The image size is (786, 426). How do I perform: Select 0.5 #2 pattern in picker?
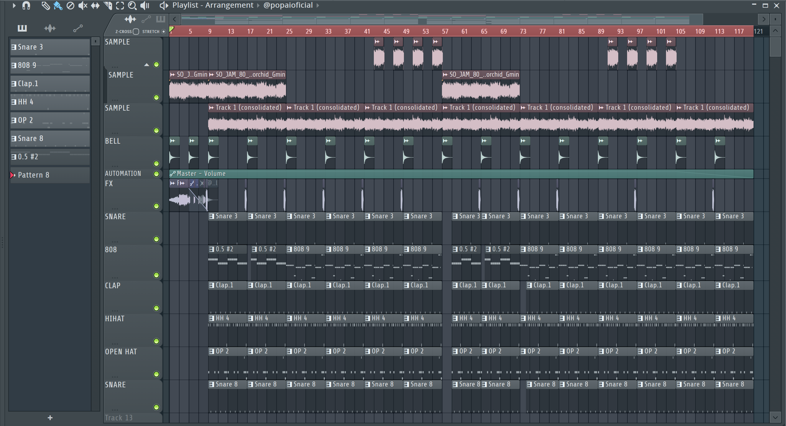(50, 157)
